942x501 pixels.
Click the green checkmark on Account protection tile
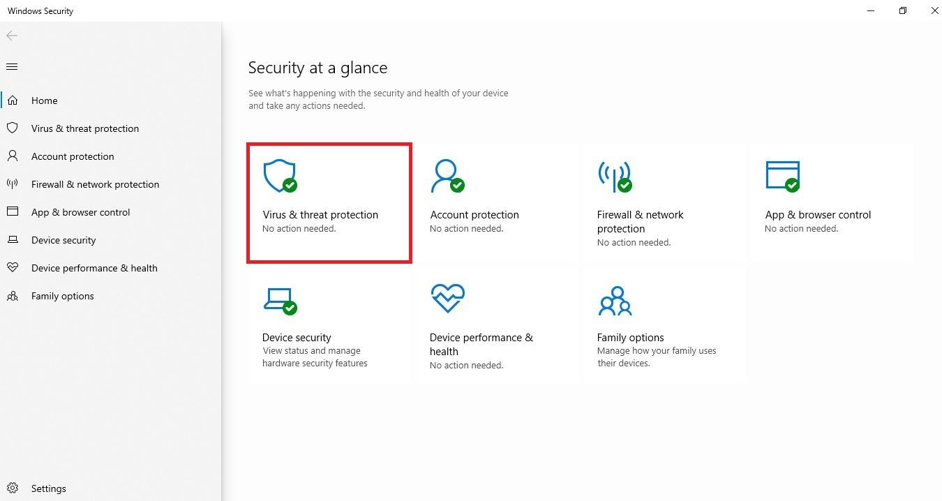pyautogui.click(x=458, y=186)
